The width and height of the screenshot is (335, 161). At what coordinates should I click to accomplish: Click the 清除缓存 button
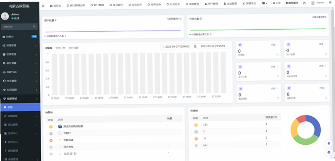click(292, 3)
